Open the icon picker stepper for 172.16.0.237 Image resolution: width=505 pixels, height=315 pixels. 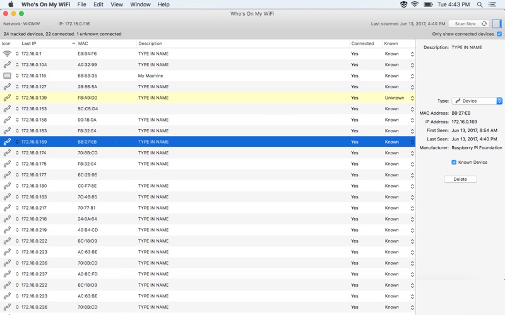(x=17, y=274)
